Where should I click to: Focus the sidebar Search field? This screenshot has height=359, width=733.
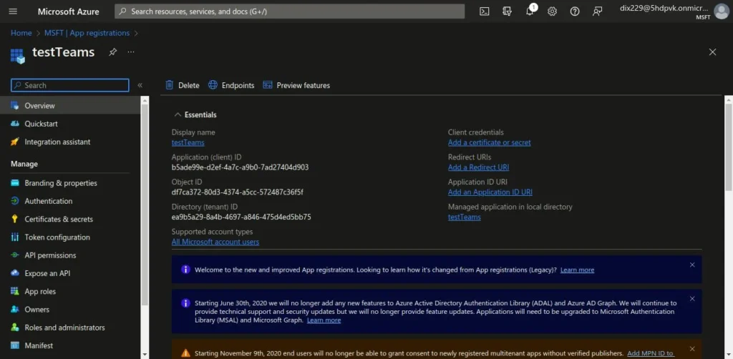tap(70, 85)
